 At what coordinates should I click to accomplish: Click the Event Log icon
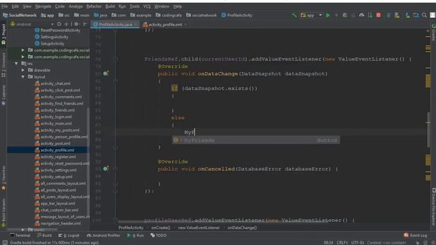pos(406,235)
